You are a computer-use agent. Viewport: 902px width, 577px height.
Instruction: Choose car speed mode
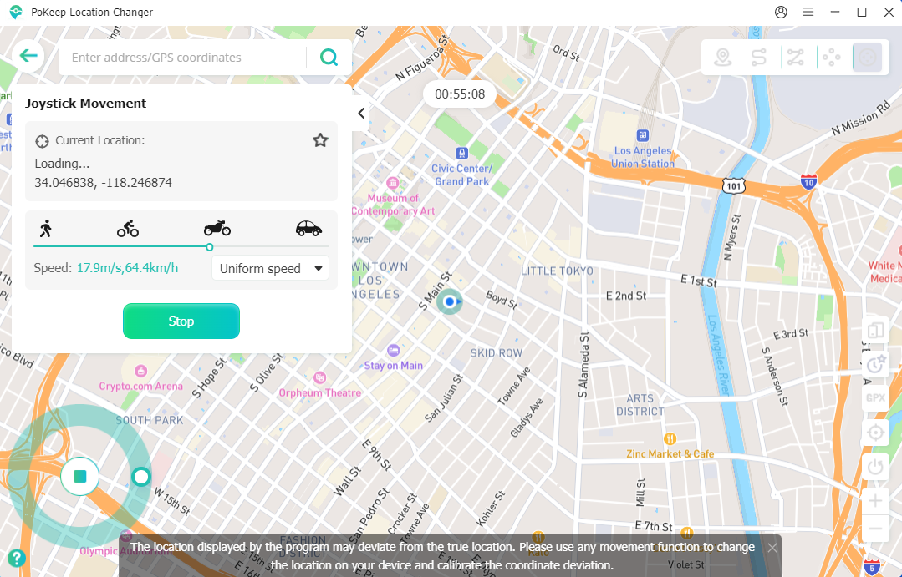308,228
